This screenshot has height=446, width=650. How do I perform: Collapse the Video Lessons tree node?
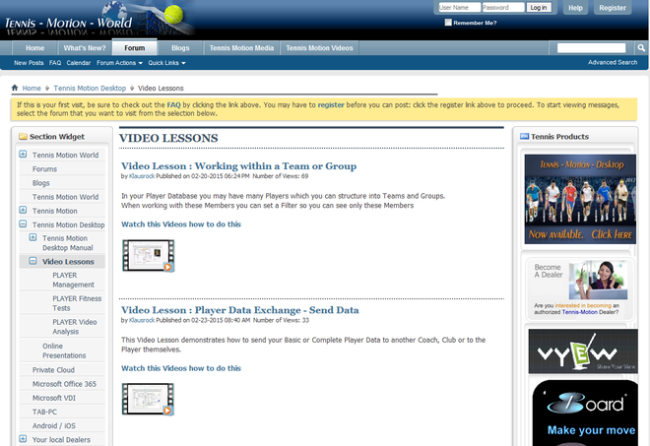(32, 262)
